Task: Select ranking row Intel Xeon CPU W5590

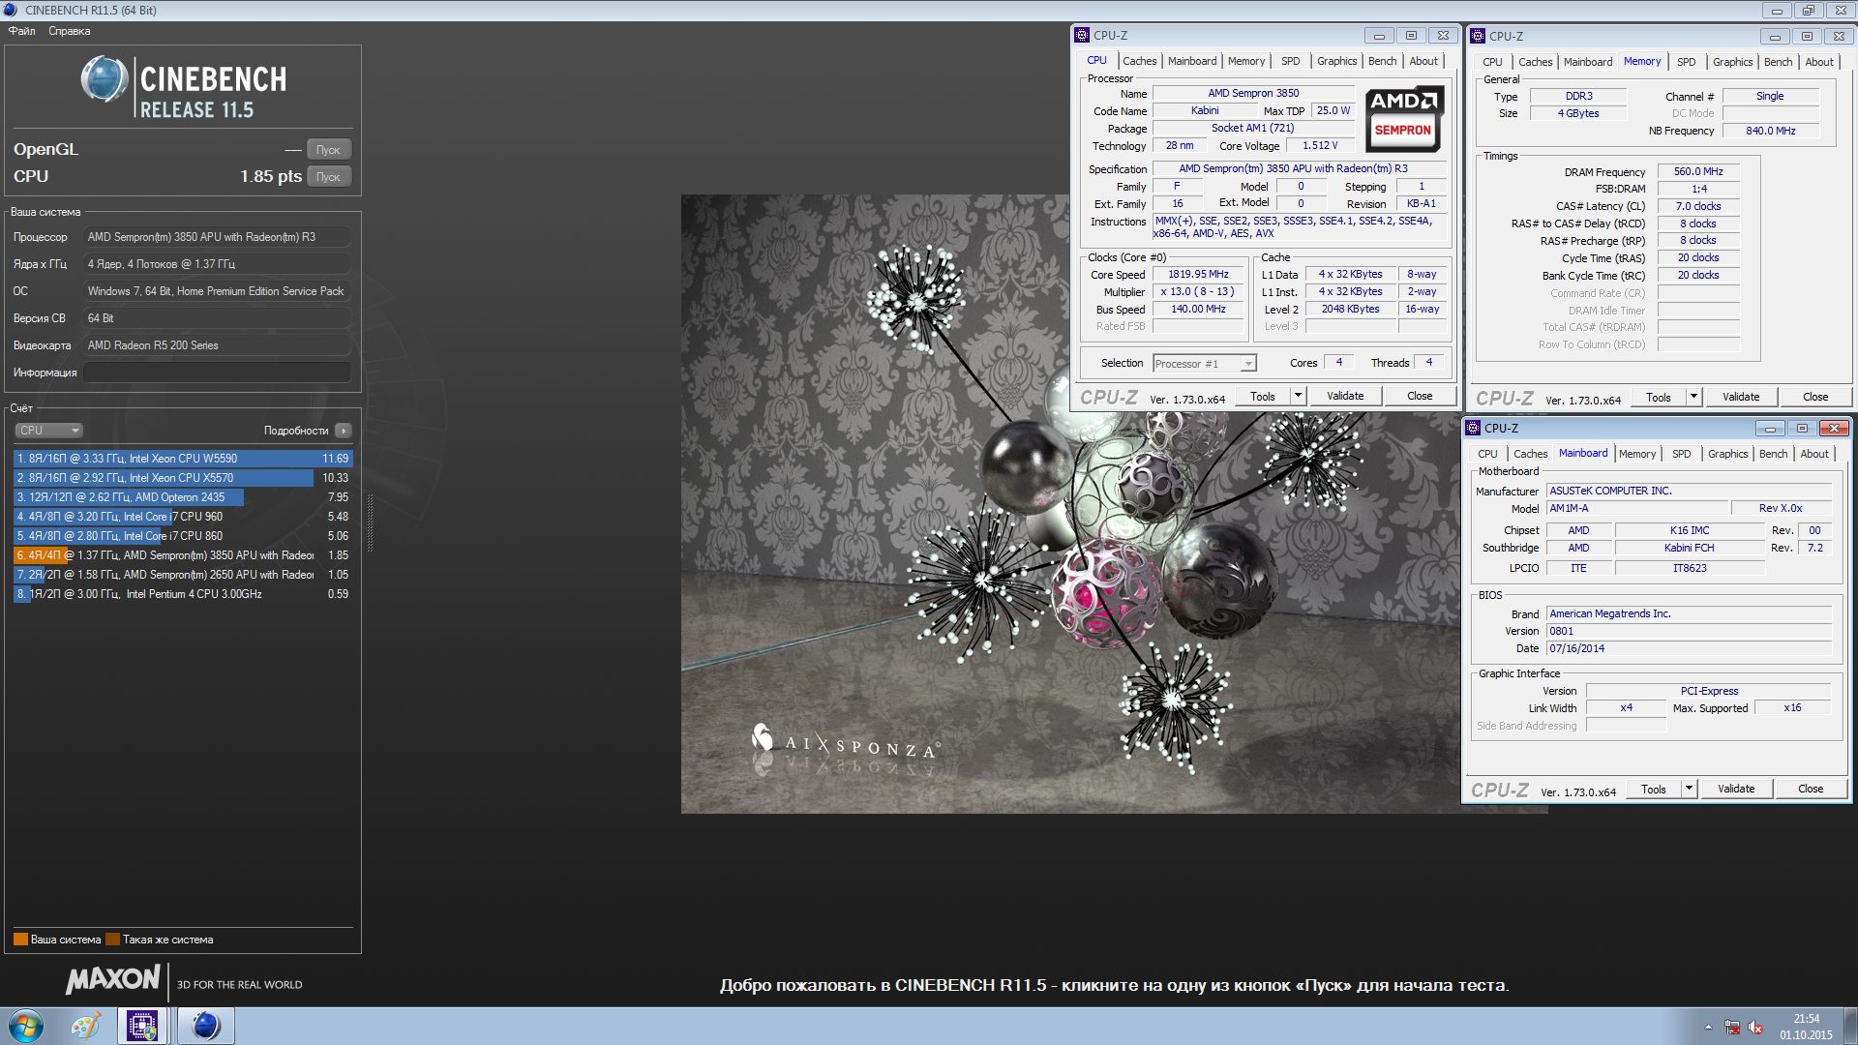Action: pyautogui.click(x=183, y=459)
